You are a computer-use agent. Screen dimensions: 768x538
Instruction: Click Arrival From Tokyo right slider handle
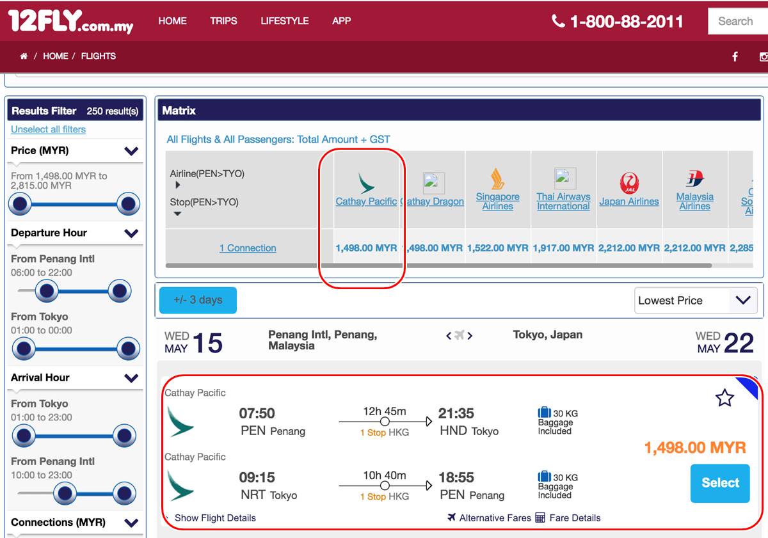[124, 436]
